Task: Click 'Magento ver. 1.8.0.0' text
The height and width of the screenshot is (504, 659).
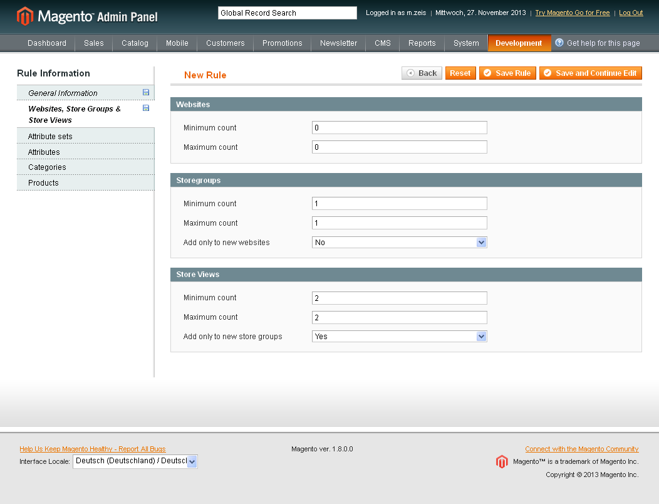Action: 322,449
